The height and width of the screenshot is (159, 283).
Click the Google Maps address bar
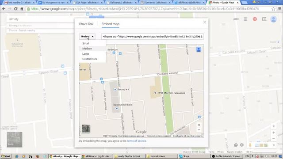click(148, 9)
